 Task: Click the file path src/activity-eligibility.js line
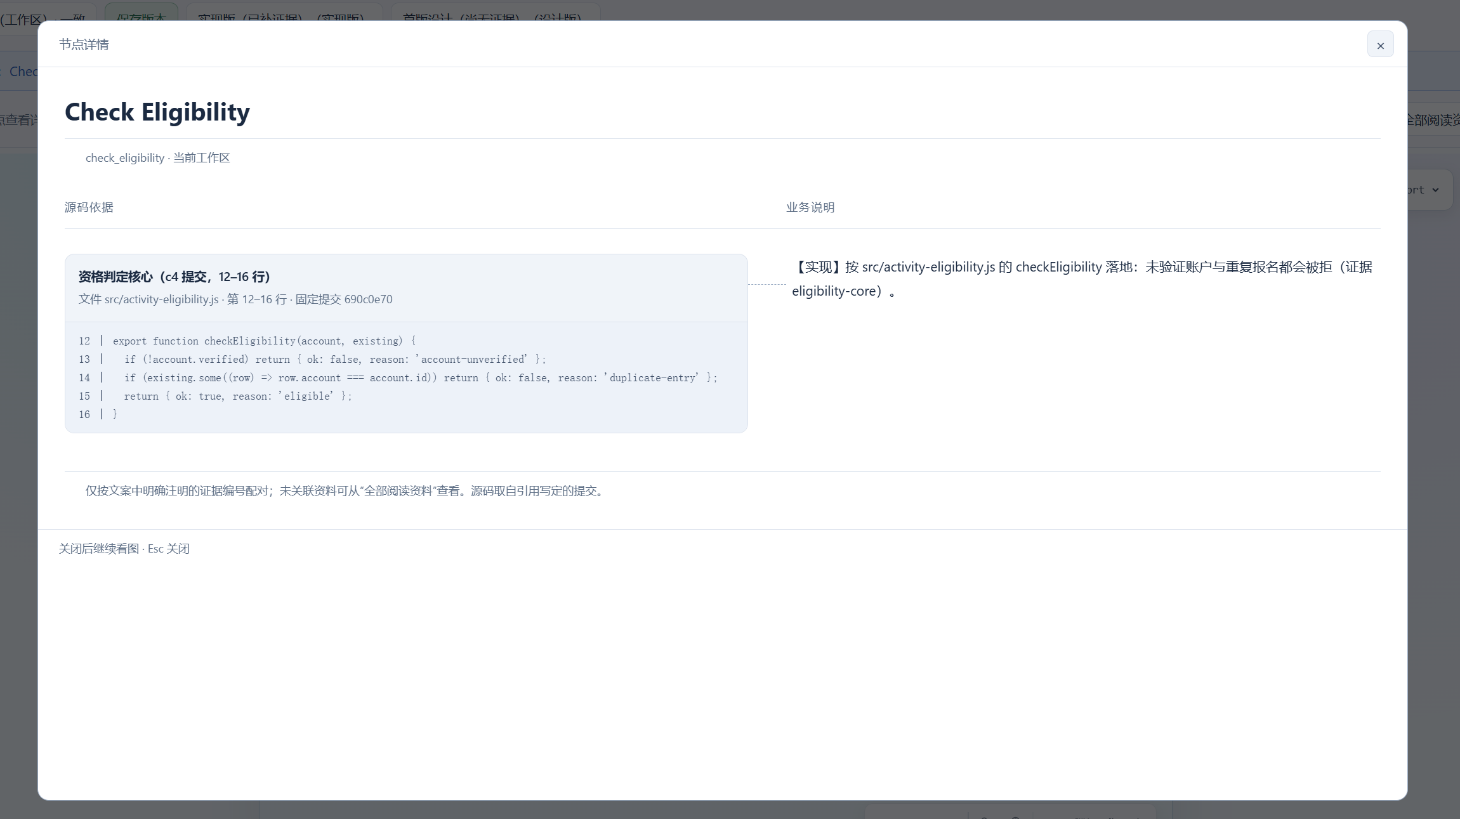coord(235,299)
